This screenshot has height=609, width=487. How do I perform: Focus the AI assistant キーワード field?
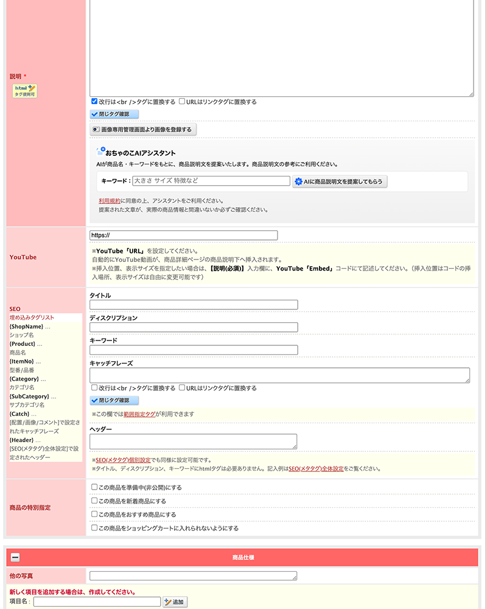pyautogui.click(x=211, y=181)
